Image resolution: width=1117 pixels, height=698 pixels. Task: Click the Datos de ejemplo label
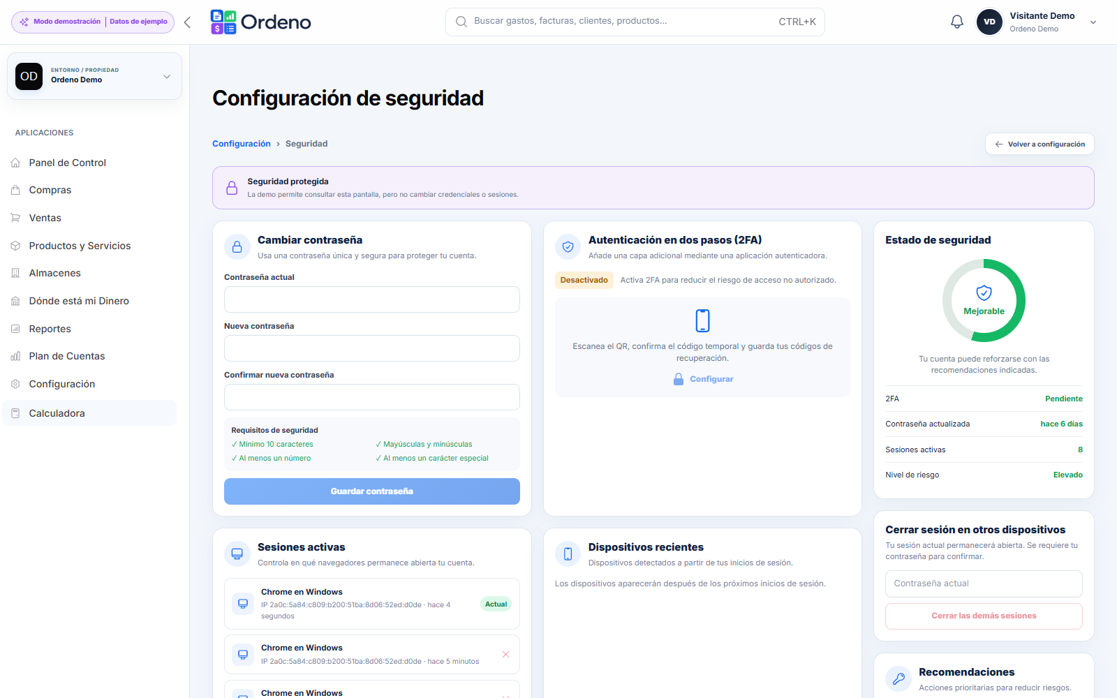point(138,22)
